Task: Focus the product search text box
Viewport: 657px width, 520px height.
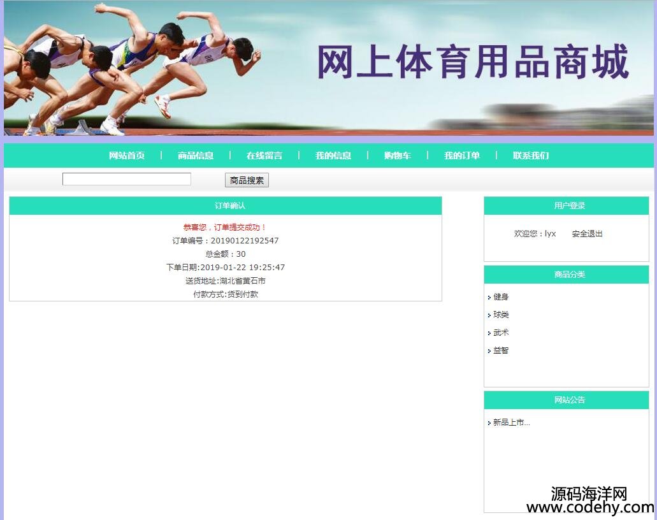Action: [127, 179]
